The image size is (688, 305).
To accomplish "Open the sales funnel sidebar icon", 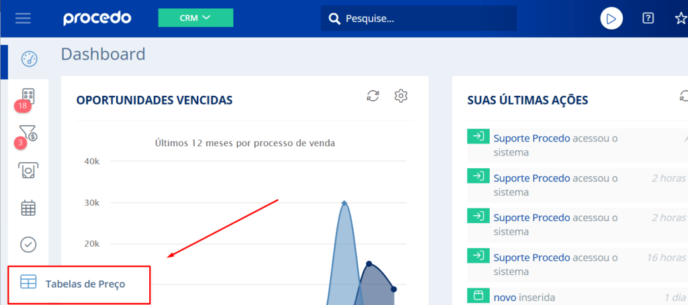I will (x=28, y=133).
